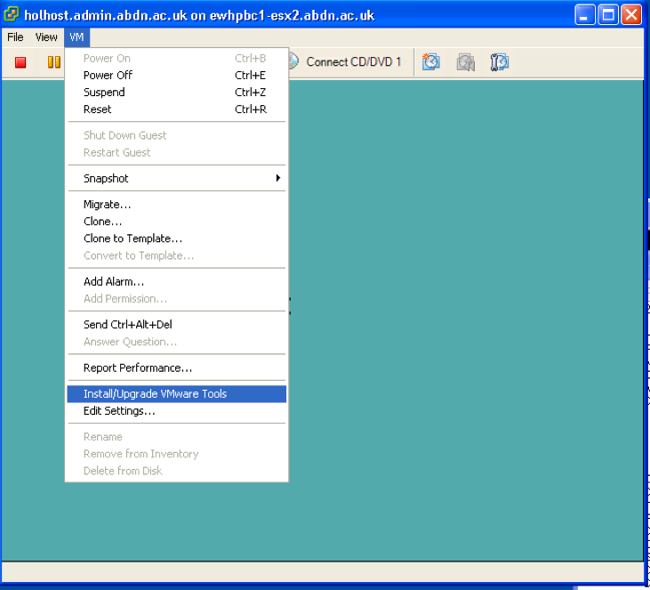Viewport: 650px width, 590px height.
Task: Choose Clone to Template option
Action: [x=132, y=238]
